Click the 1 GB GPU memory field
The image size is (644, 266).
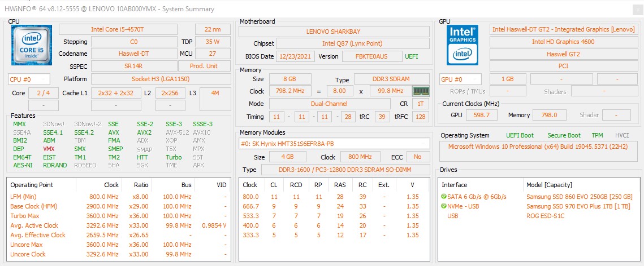(x=508, y=79)
